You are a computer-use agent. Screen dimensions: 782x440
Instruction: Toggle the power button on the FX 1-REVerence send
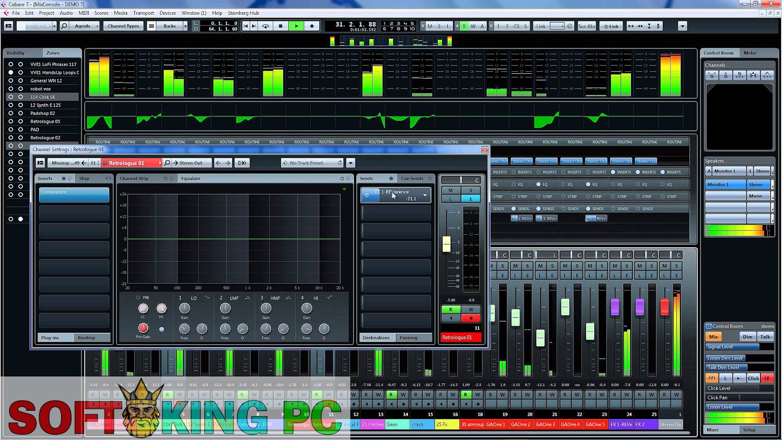367,195
